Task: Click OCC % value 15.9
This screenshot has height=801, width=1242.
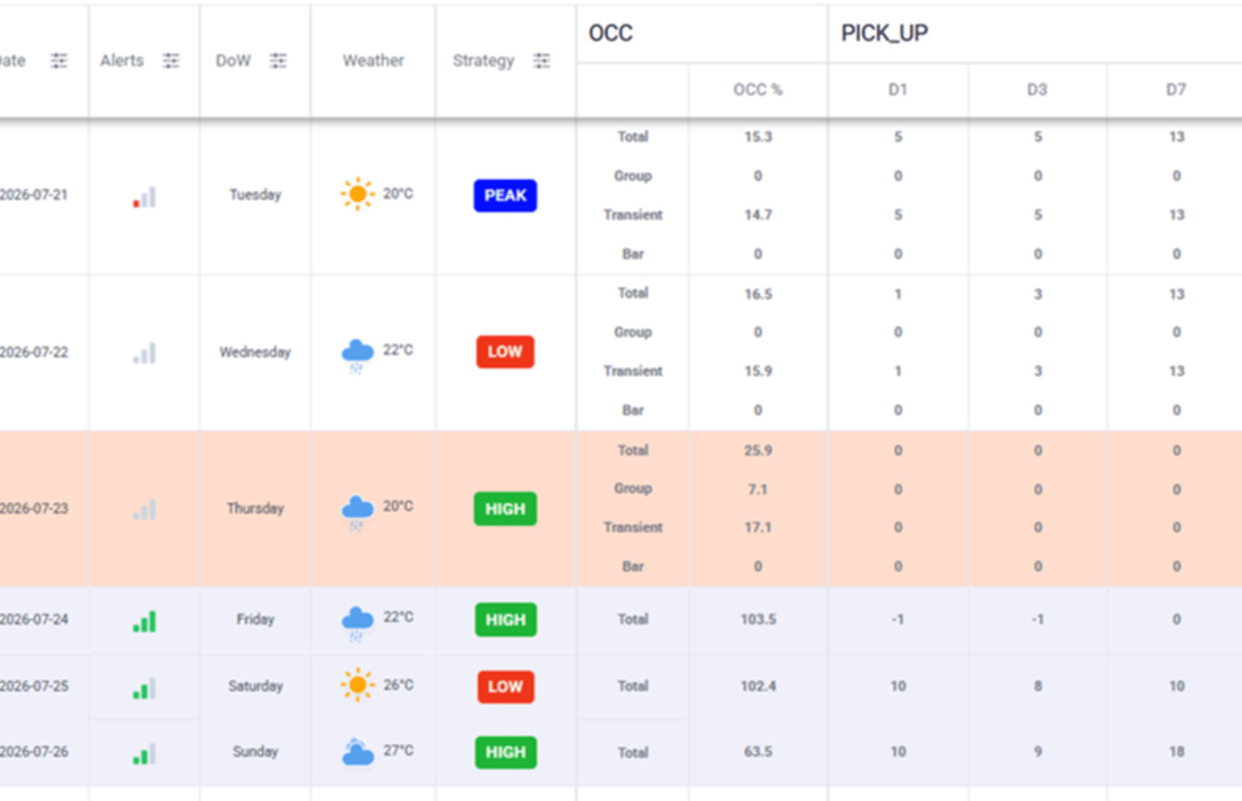Action: tap(758, 371)
